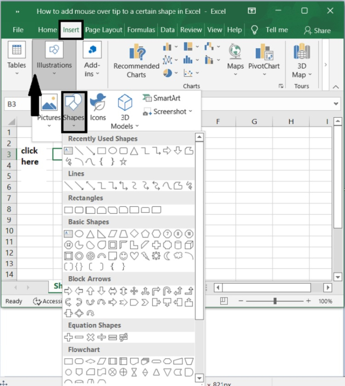Collapse the ribbon with the caret
This screenshot has height=386, width=345.
336,87
